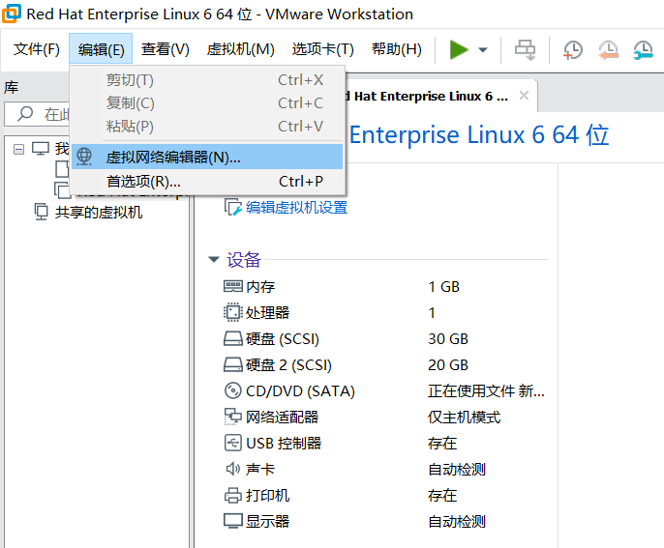Image resolution: width=664 pixels, height=548 pixels.
Task: Click the 显示器 device label
Action: (267, 521)
